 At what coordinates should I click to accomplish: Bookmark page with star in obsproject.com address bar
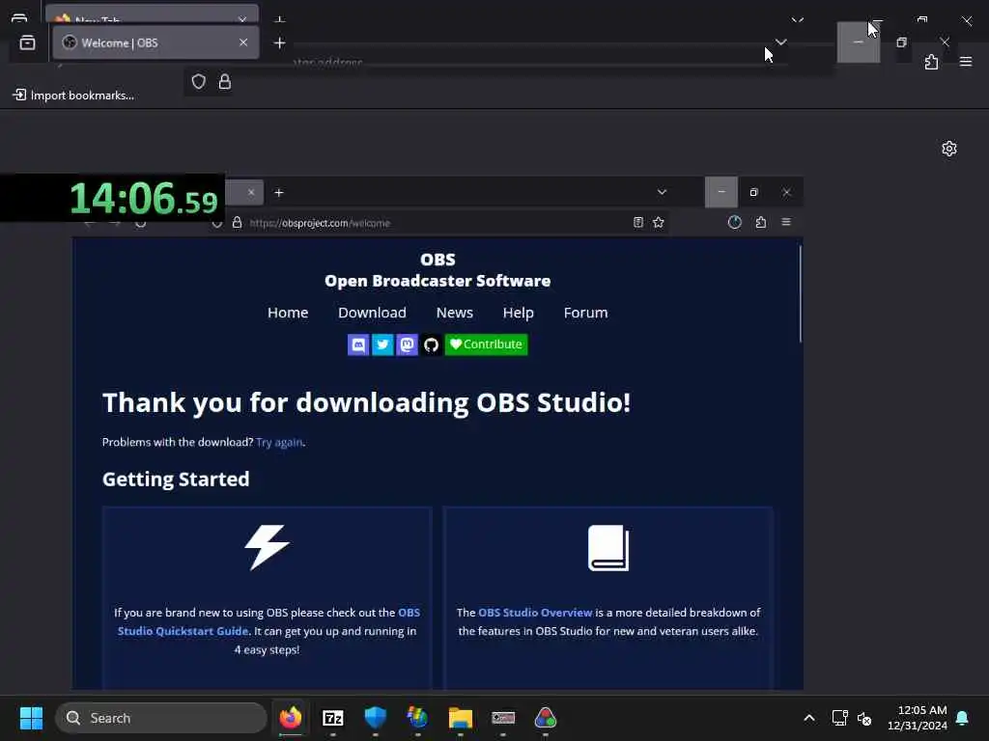[x=659, y=223]
